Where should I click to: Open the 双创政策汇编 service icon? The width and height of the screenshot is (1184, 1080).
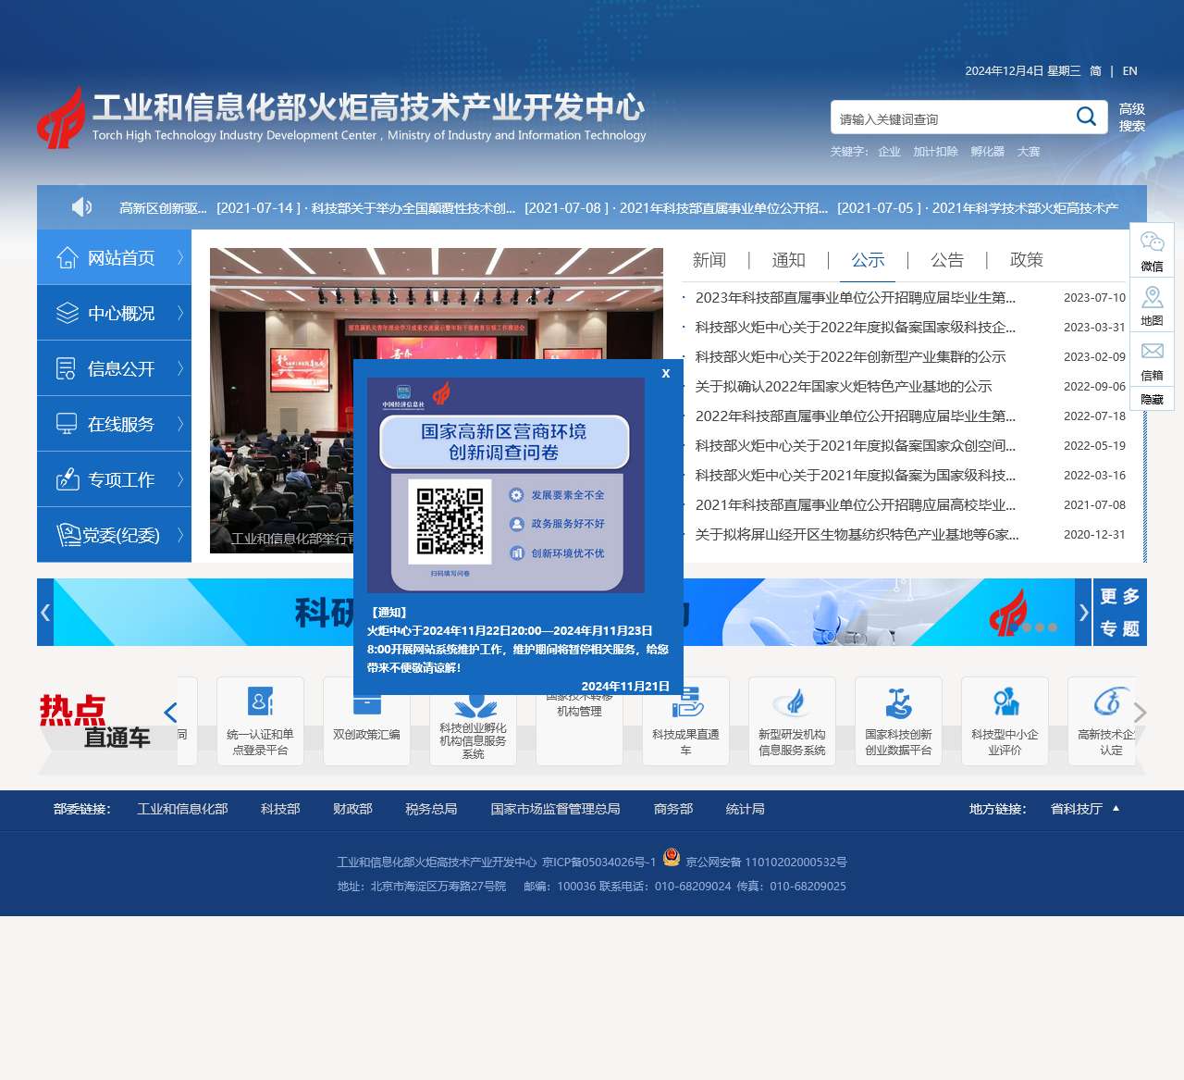tap(366, 721)
